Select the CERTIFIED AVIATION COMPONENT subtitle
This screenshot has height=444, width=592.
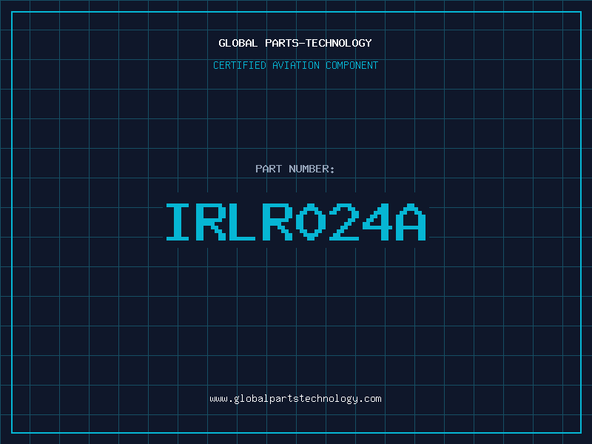pos(295,65)
